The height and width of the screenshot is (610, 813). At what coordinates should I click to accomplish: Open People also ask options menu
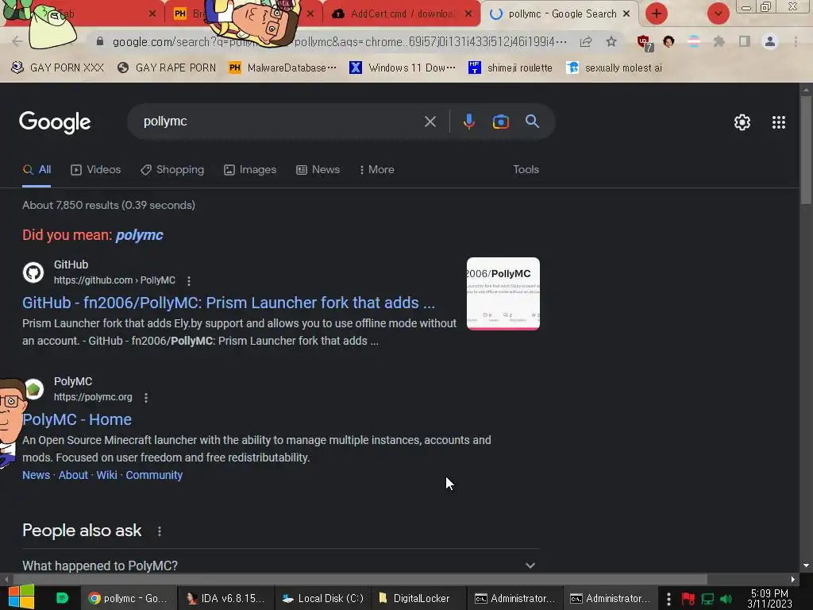pyautogui.click(x=159, y=531)
